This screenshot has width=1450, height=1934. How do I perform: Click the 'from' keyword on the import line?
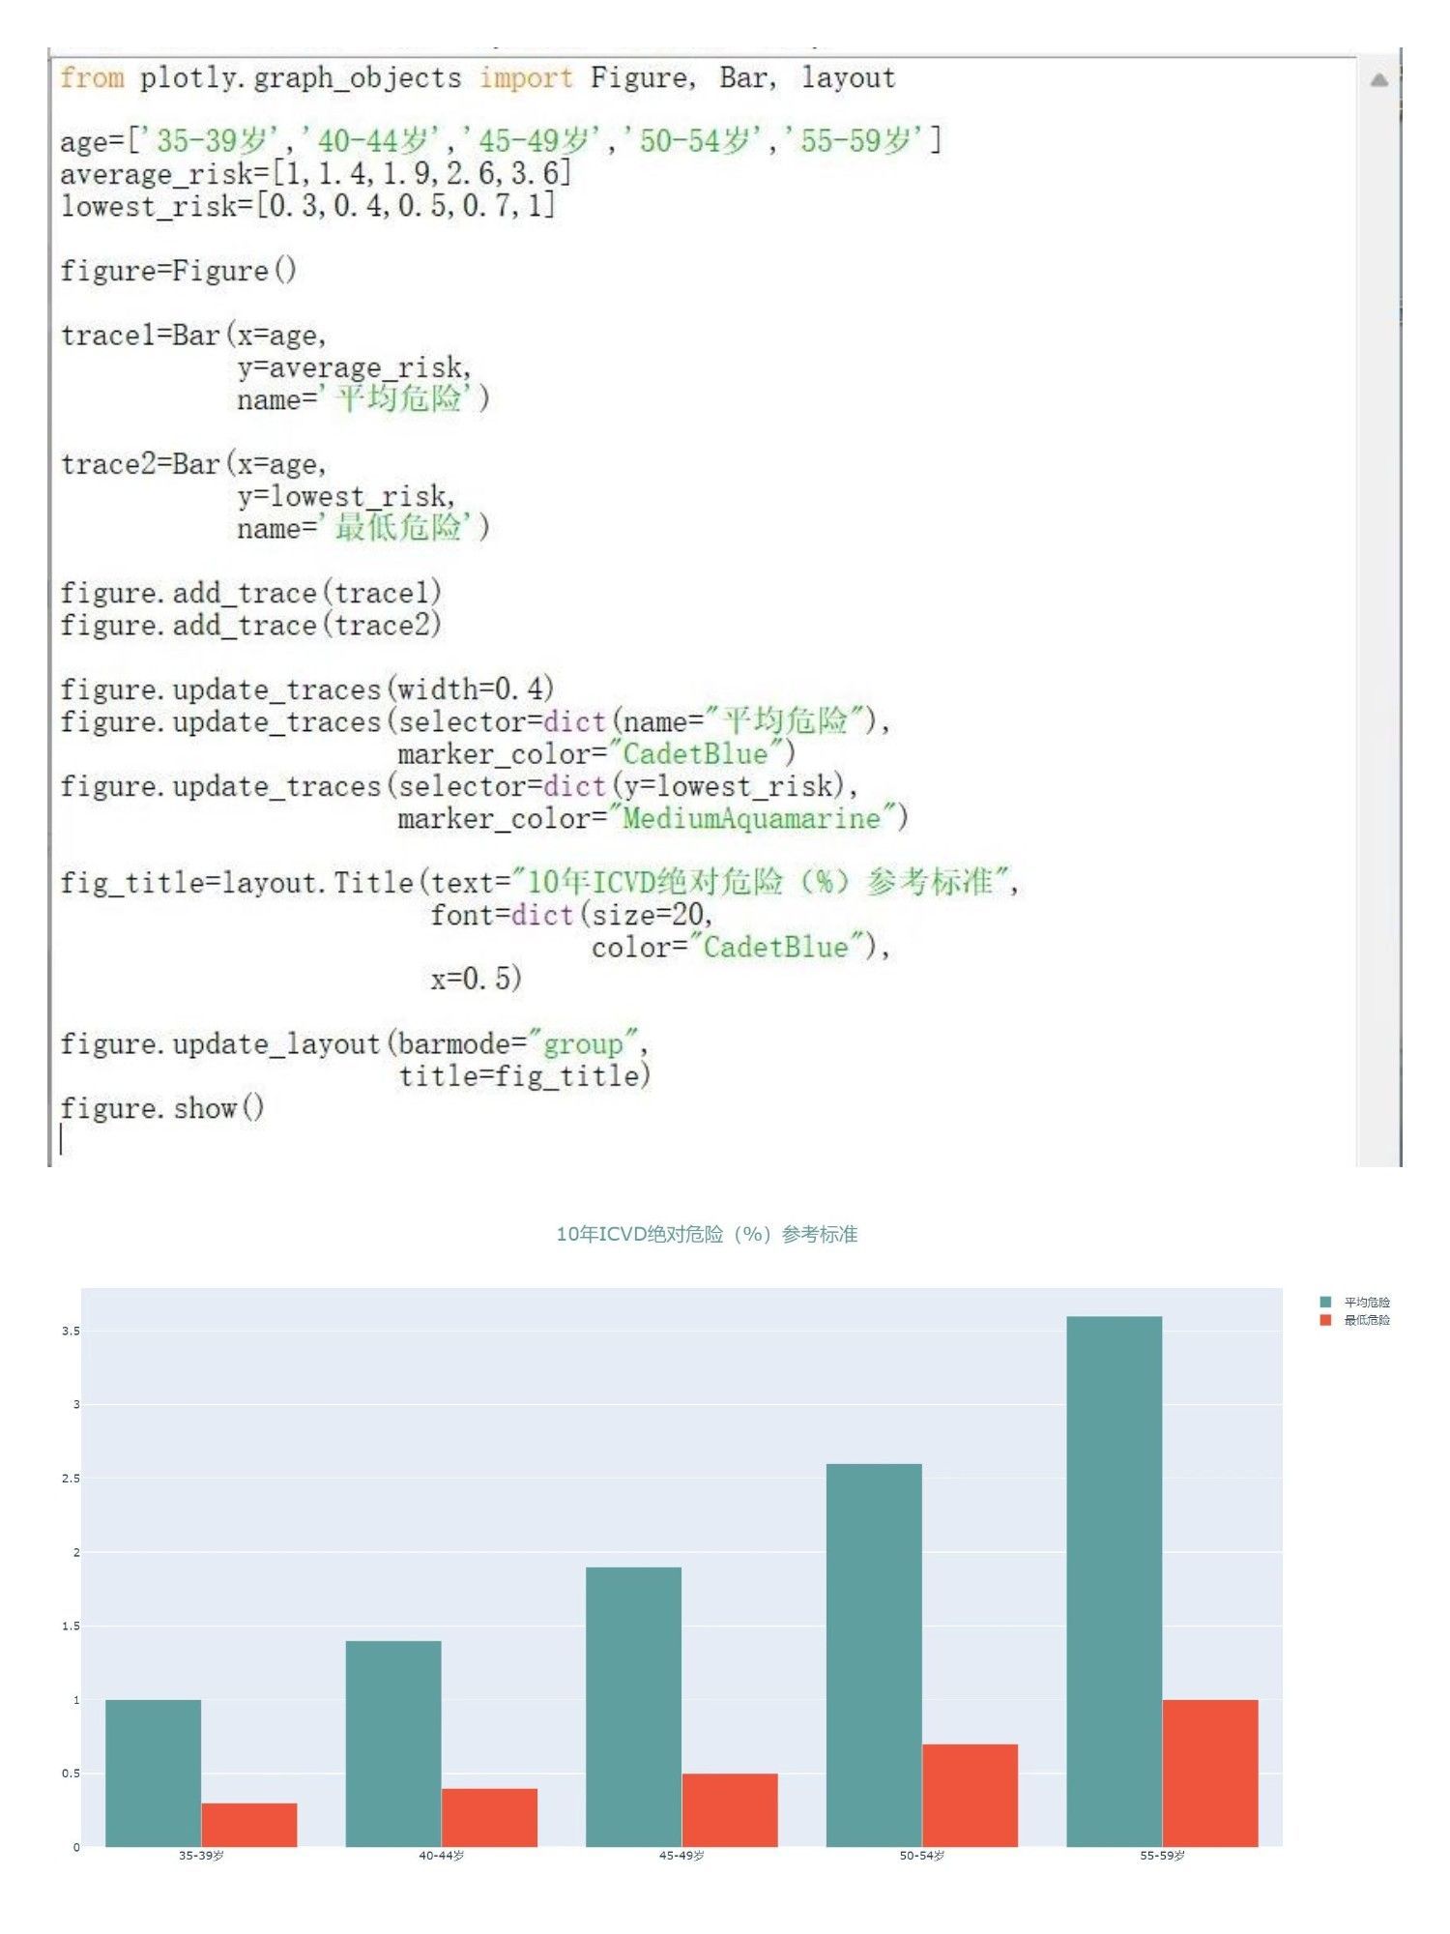pos(92,77)
